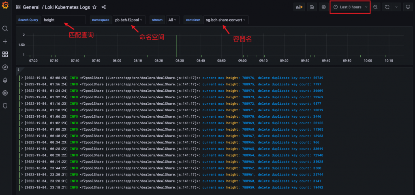
Task: Click the stream variable label
Action: (x=157, y=20)
